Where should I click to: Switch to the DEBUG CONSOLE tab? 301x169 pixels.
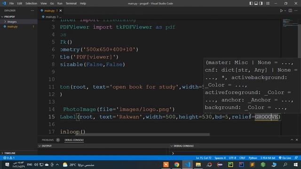click(74, 140)
